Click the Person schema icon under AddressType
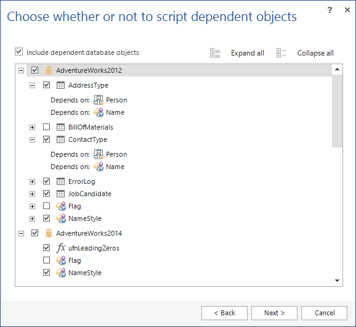 pos(99,100)
